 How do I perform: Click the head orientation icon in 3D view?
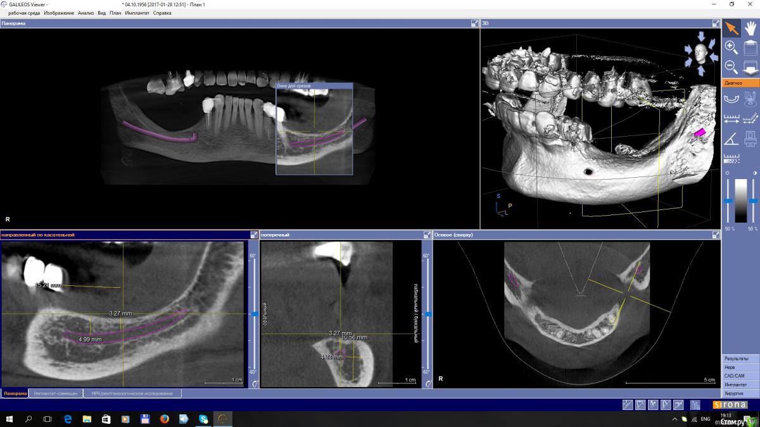(700, 53)
